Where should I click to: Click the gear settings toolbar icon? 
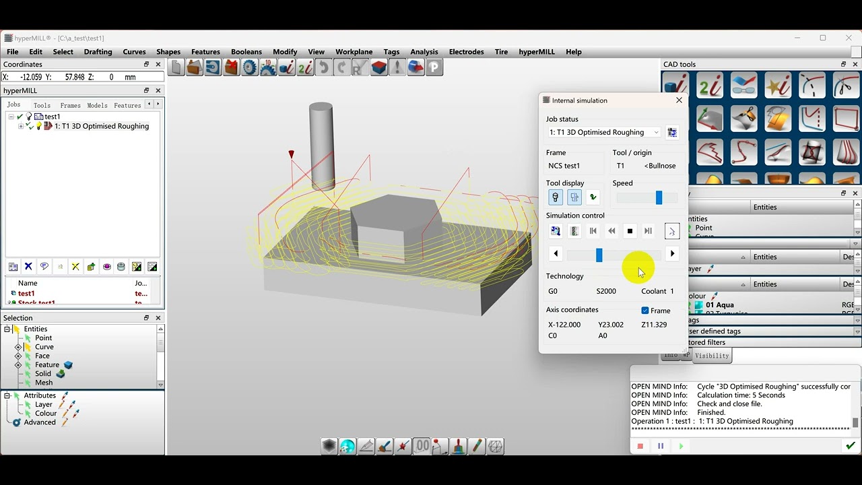(x=250, y=67)
